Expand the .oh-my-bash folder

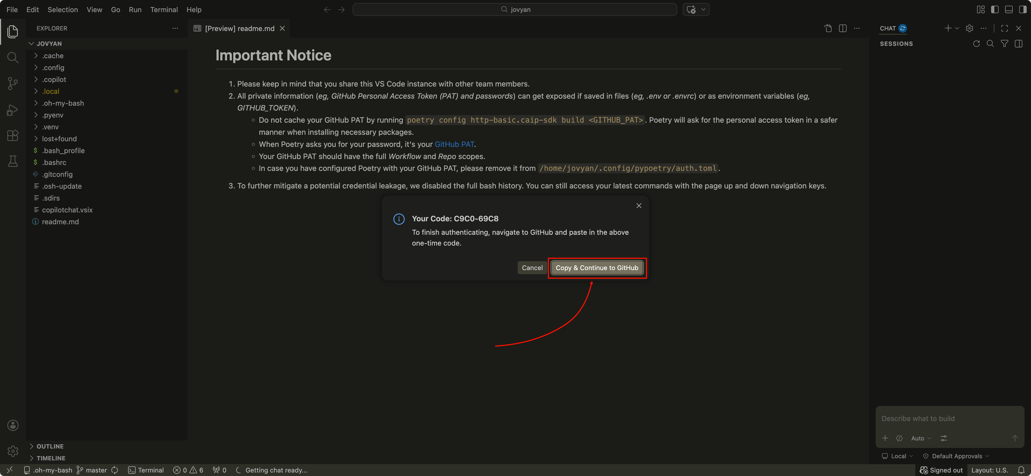pyautogui.click(x=107, y=103)
